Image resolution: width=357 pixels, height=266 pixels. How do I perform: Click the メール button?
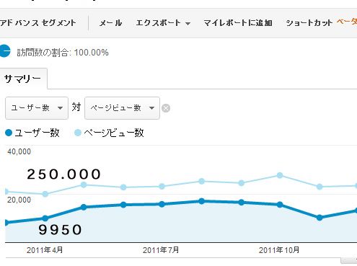(x=110, y=23)
